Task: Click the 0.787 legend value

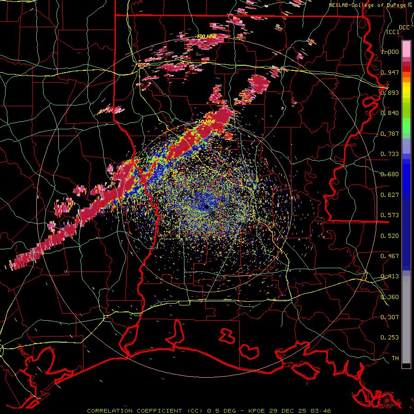Action: pos(390,133)
